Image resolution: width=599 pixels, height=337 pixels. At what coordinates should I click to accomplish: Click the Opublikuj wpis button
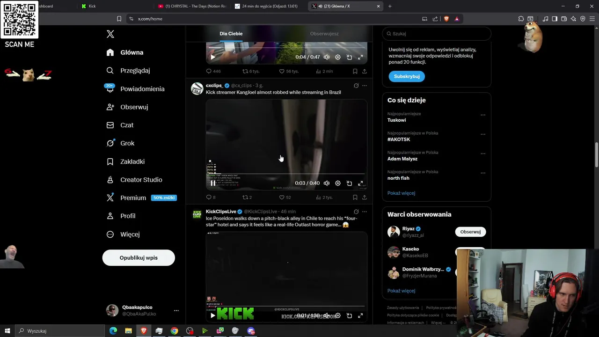(139, 258)
